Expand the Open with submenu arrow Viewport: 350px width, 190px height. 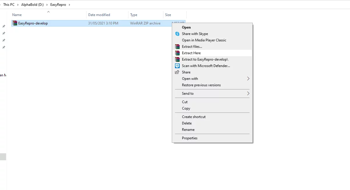point(248,79)
